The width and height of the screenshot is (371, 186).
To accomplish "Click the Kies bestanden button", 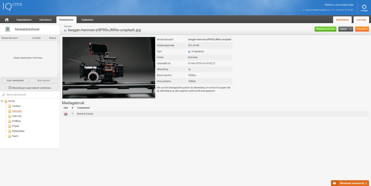I will (15, 81).
